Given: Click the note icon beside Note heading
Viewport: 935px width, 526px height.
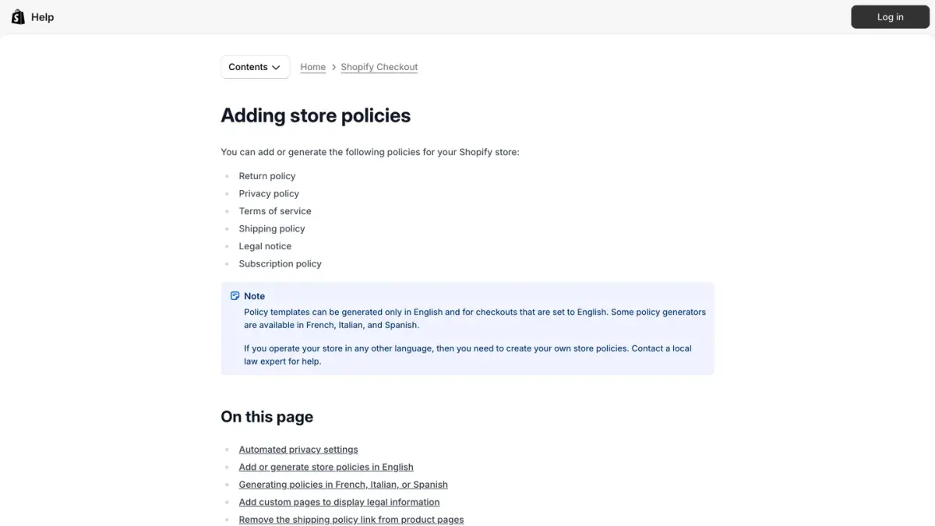Looking at the screenshot, I should coord(235,296).
